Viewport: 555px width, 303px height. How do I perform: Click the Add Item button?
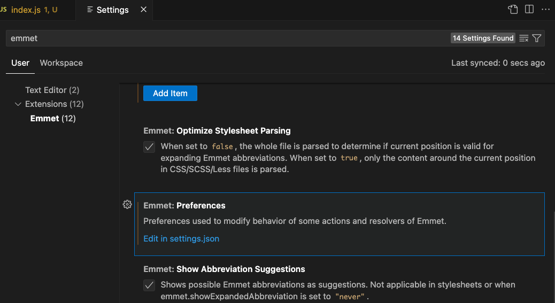pyautogui.click(x=170, y=94)
